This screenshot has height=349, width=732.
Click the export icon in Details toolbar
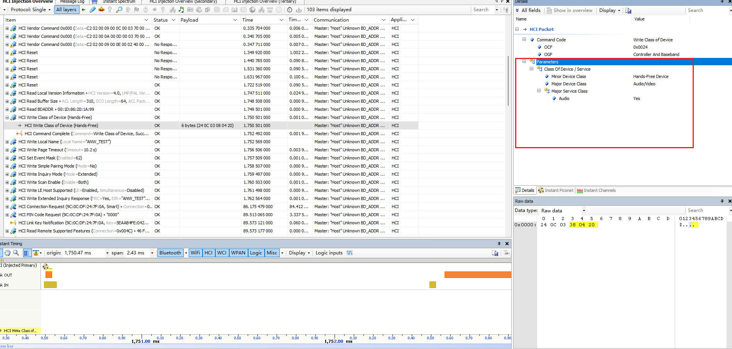point(628,10)
